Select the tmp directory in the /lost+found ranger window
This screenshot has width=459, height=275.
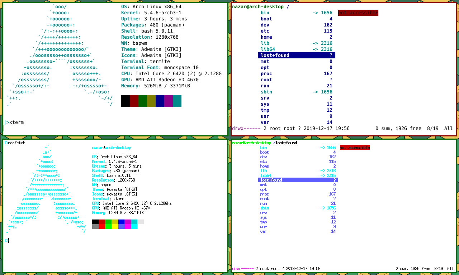click(298, 222)
